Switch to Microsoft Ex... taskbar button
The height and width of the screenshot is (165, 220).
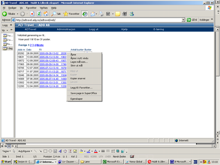(x=113, y=162)
